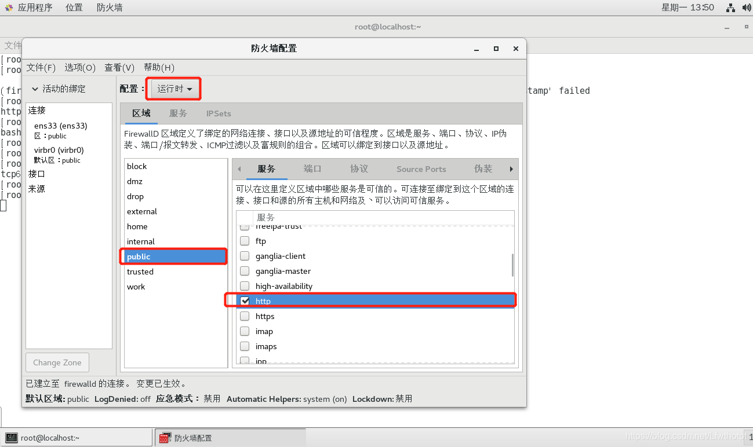The image size is (753, 447).
Task: Enable the https service checkbox
Action: (x=245, y=316)
